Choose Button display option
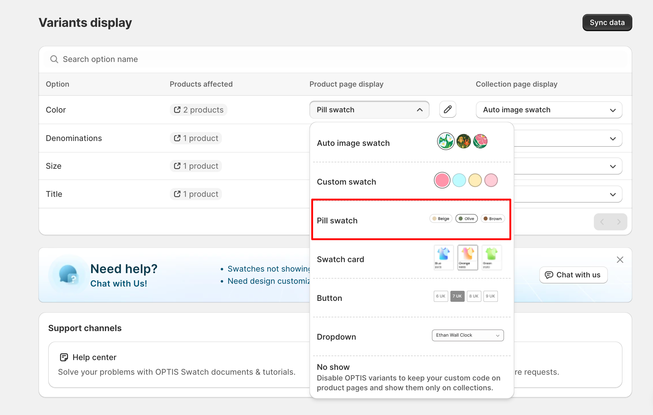 (x=412, y=298)
